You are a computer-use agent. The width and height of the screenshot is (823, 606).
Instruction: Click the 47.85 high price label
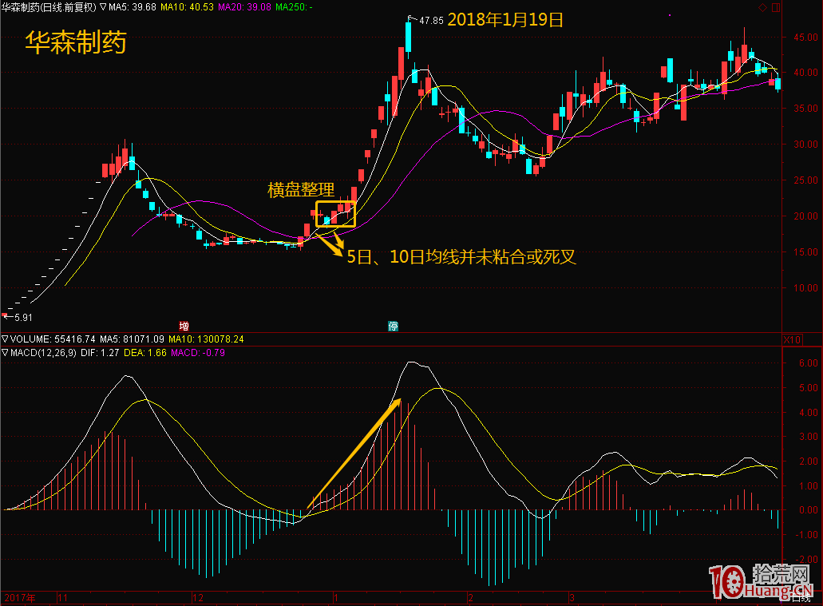(x=431, y=21)
